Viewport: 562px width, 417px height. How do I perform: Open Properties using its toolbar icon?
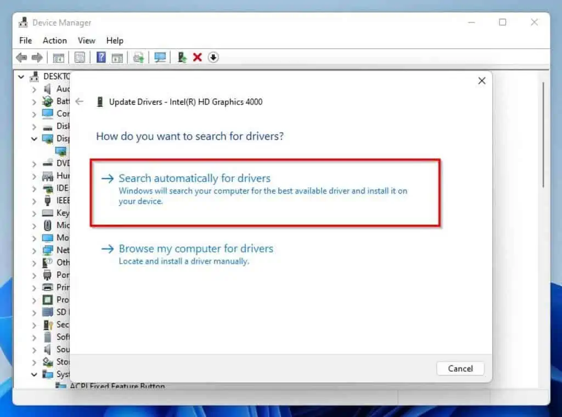point(80,57)
